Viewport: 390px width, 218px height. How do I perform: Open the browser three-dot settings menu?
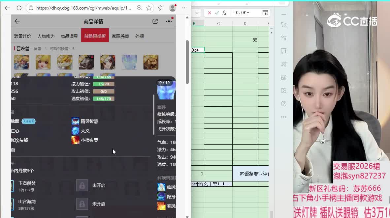click(x=184, y=8)
